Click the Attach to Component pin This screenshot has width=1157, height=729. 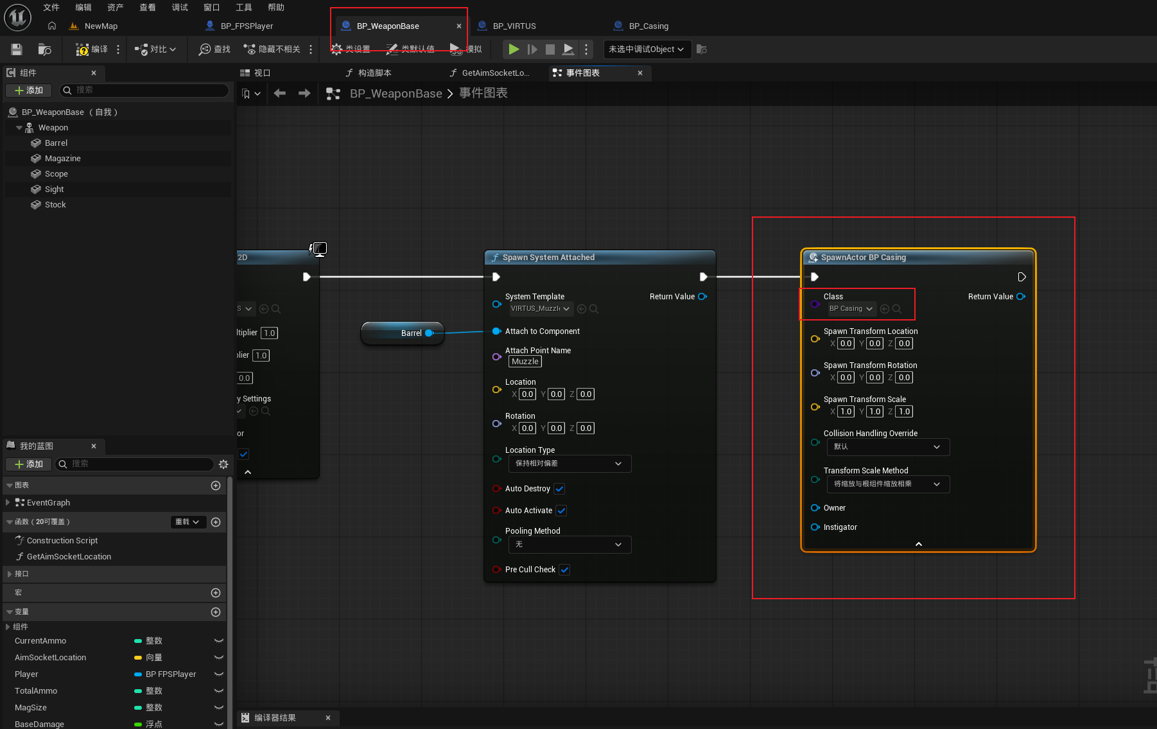[496, 331]
